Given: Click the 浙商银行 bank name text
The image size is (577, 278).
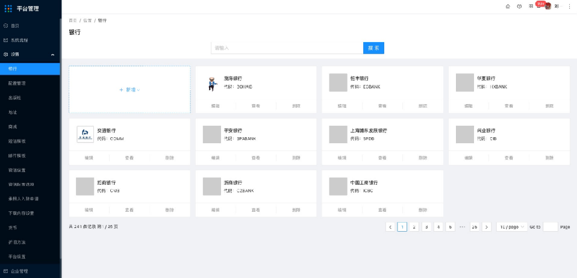Looking at the screenshot, I should pyautogui.click(x=233, y=183).
